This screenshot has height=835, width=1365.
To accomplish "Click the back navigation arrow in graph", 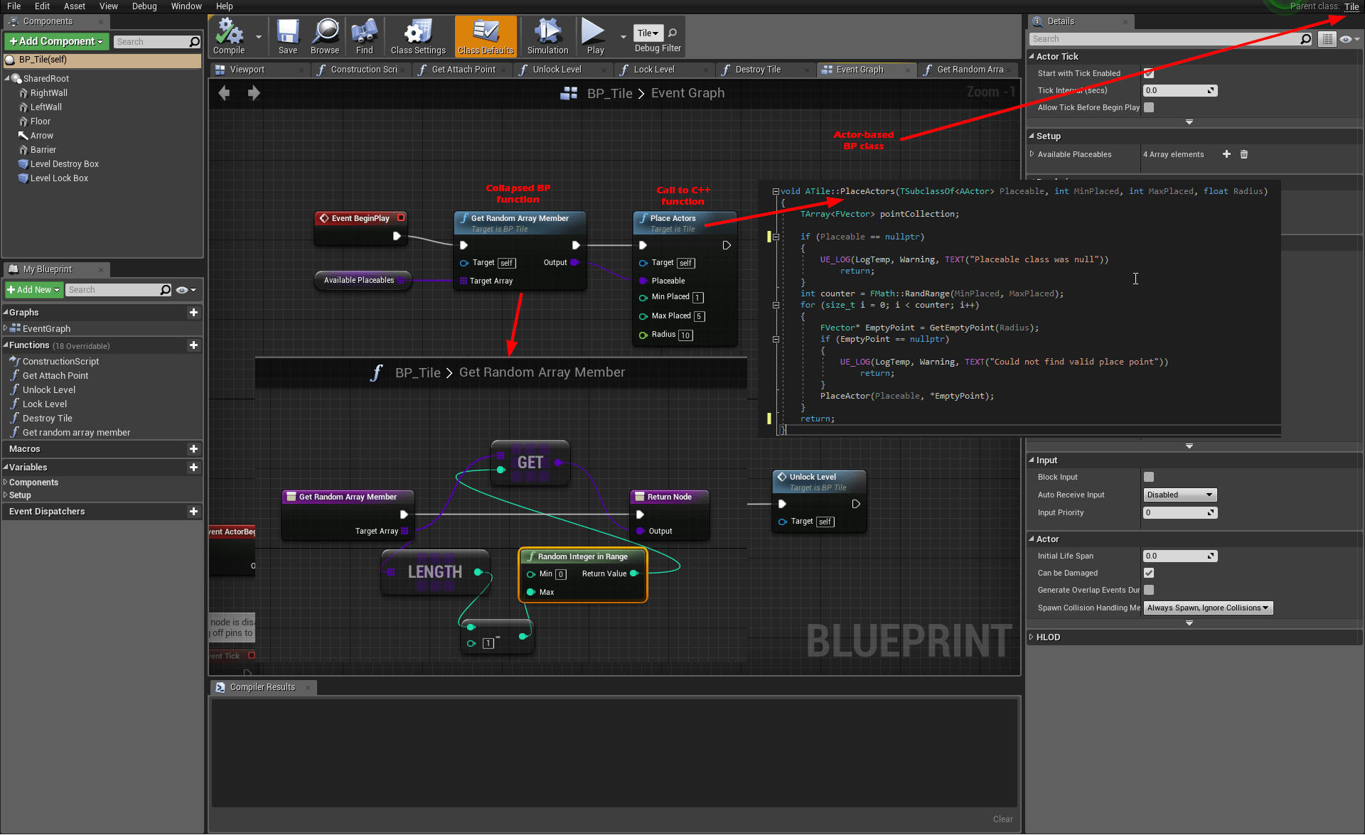I will pyautogui.click(x=224, y=93).
